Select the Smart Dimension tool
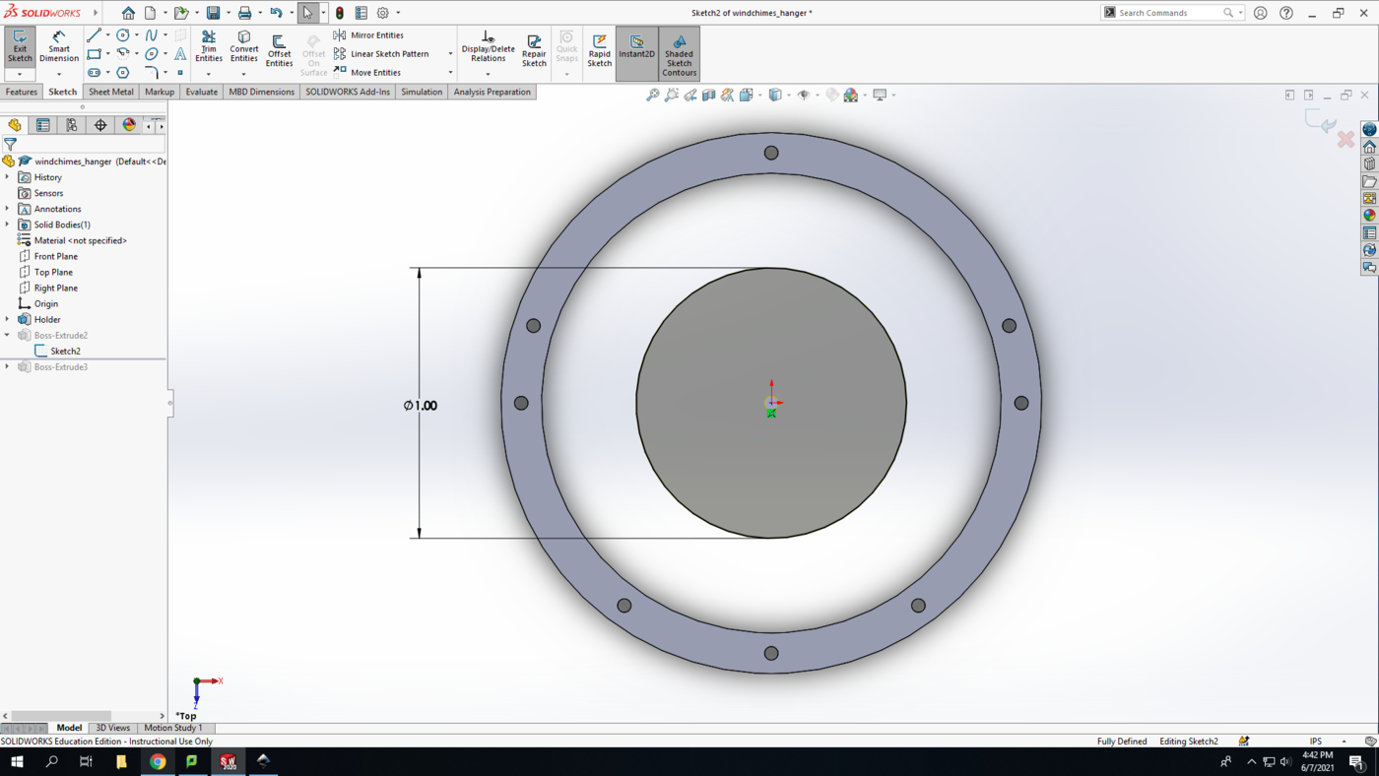Image resolution: width=1379 pixels, height=776 pixels. 59,46
